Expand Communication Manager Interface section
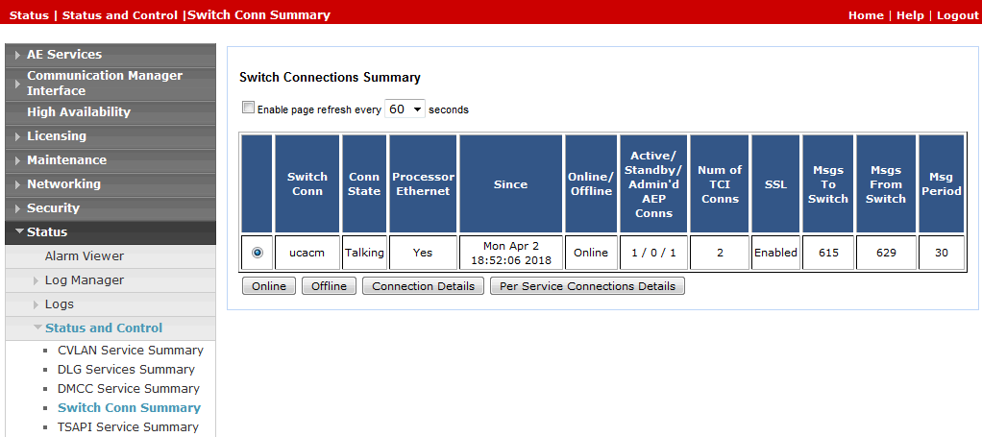 click(x=104, y=83)
